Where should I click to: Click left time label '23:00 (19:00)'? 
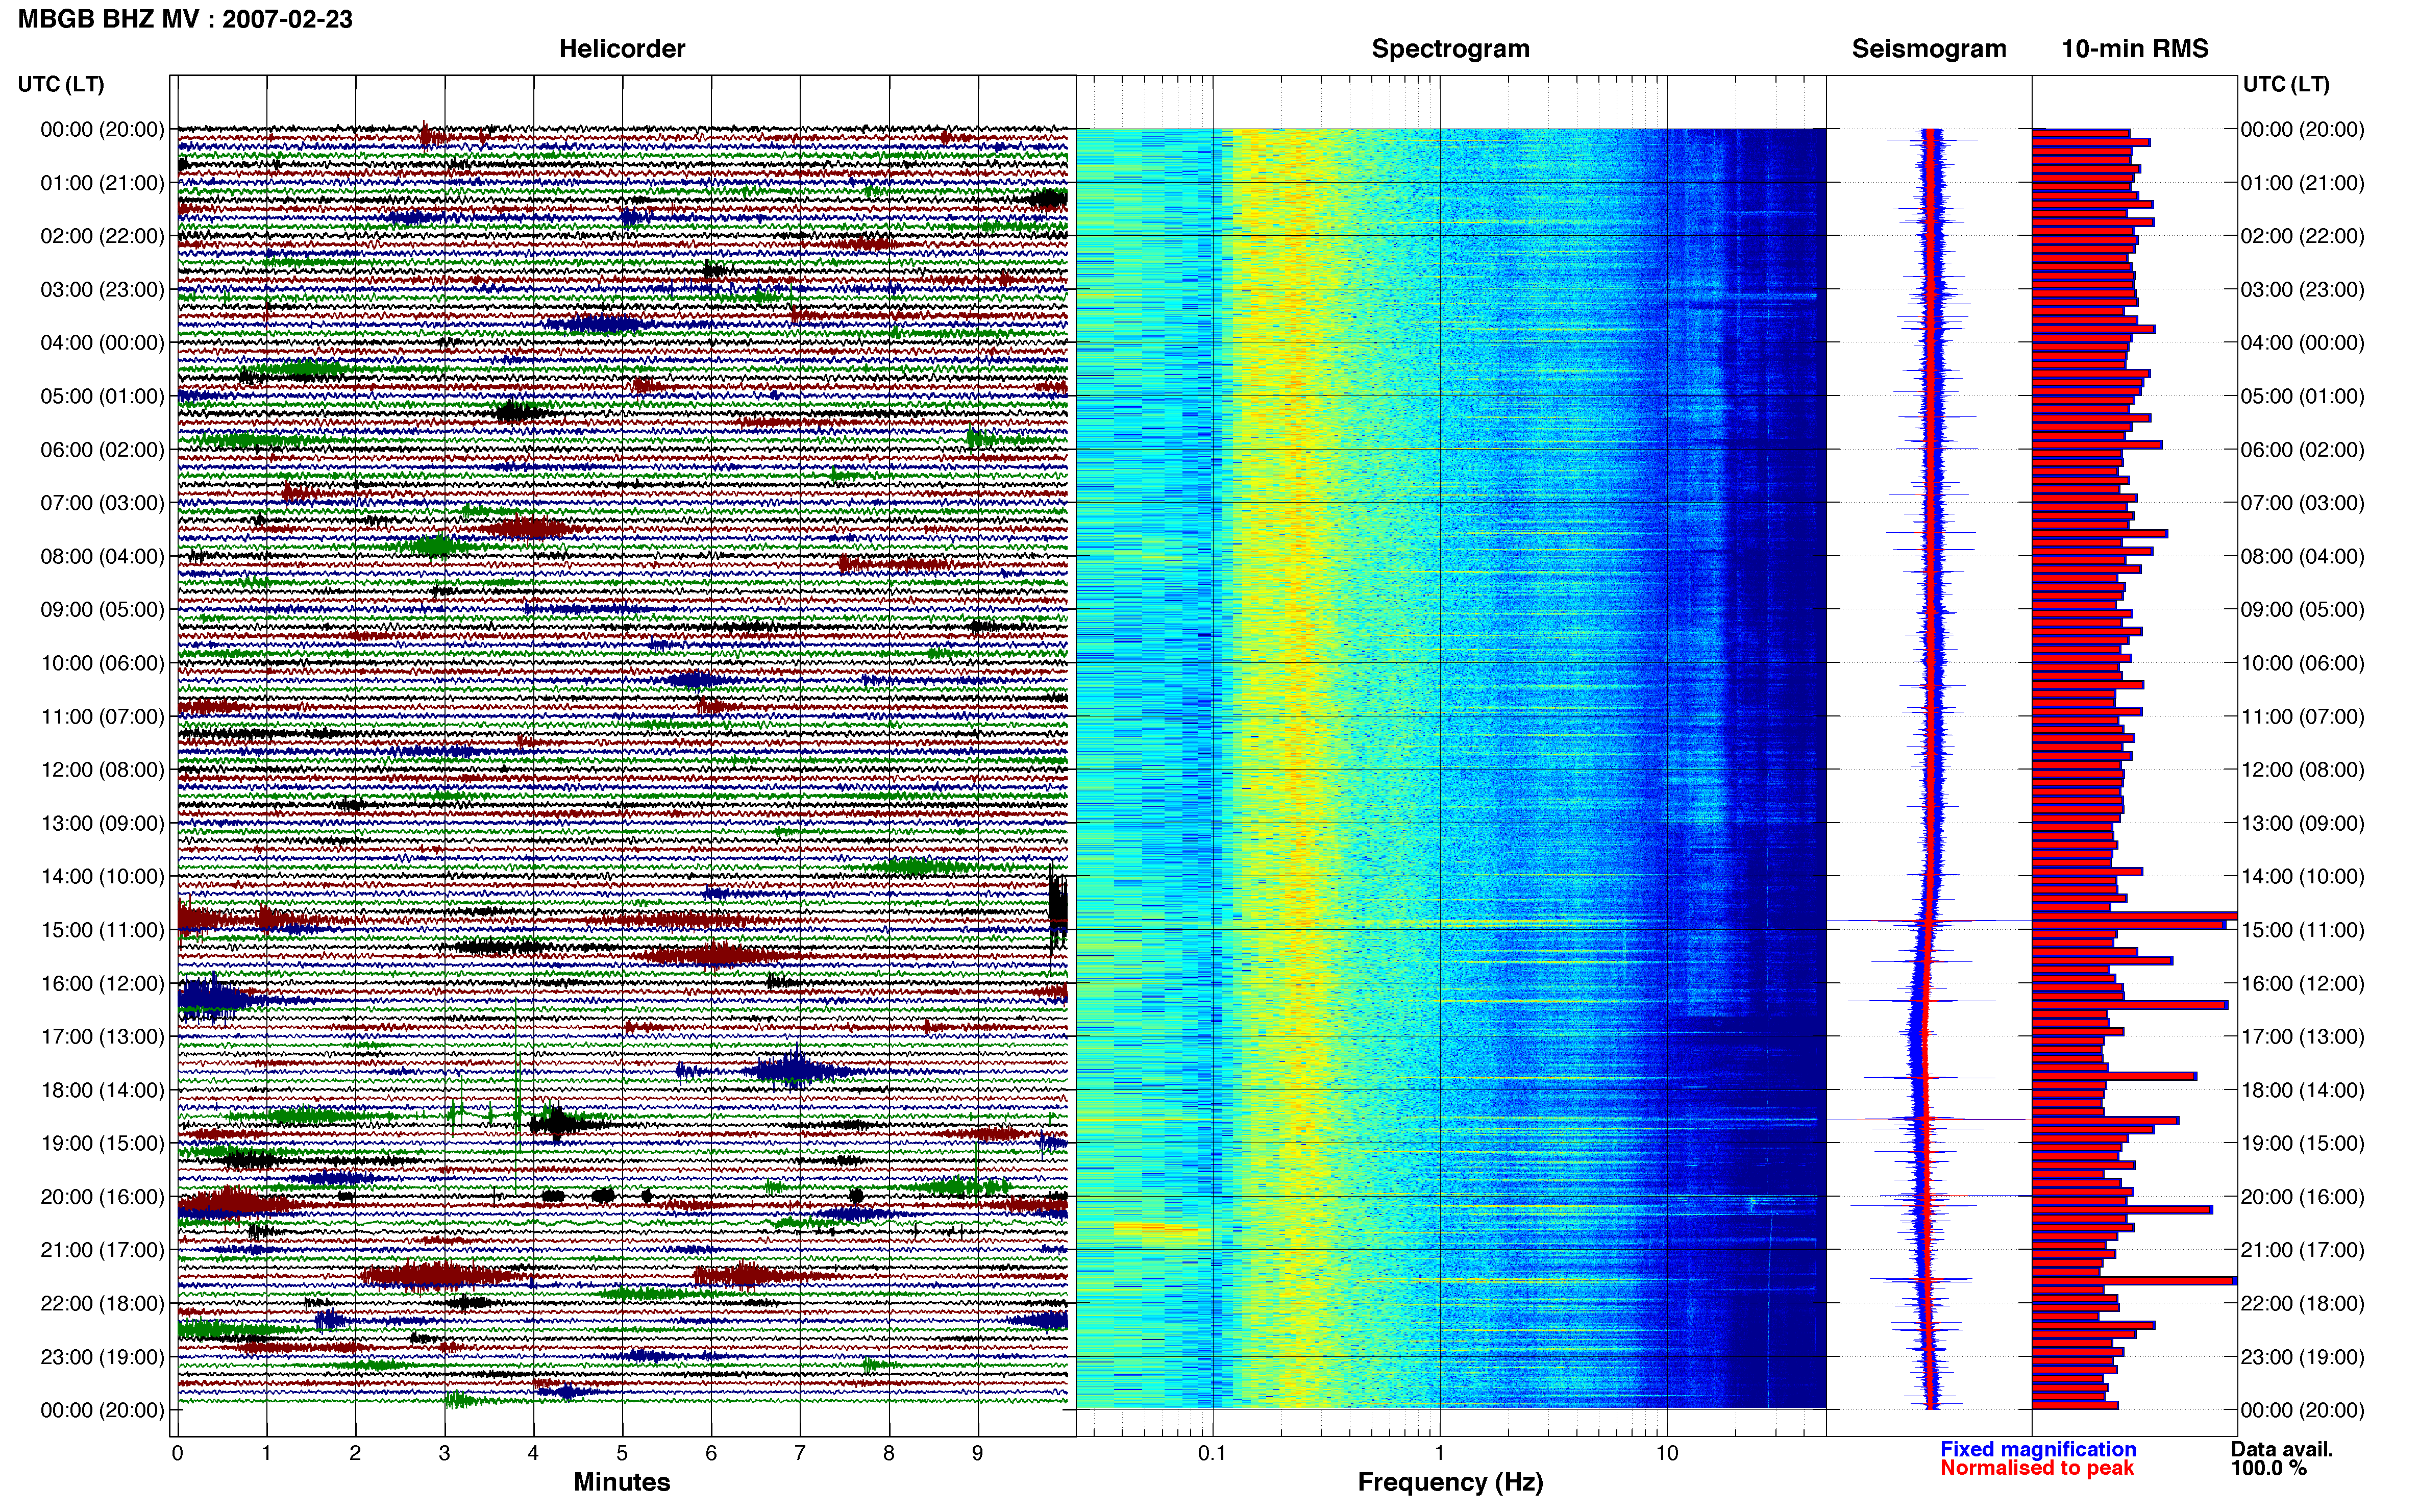click(x=102, y=1357)
